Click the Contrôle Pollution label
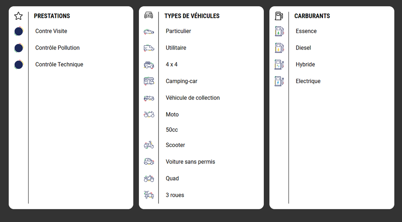The width and height of the screenshot is (402, 222). click(x=57, y=48)
